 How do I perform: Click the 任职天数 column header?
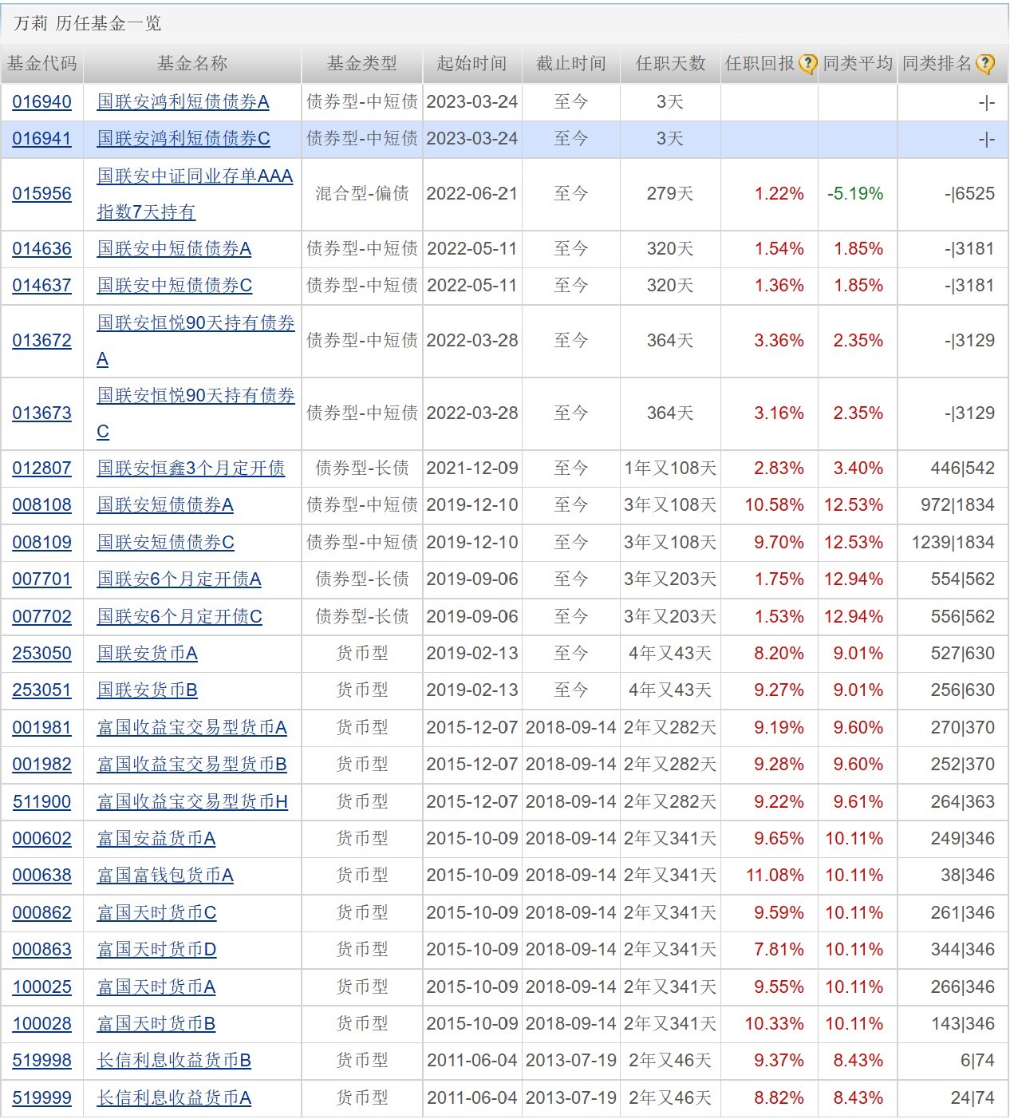point(670,64)
